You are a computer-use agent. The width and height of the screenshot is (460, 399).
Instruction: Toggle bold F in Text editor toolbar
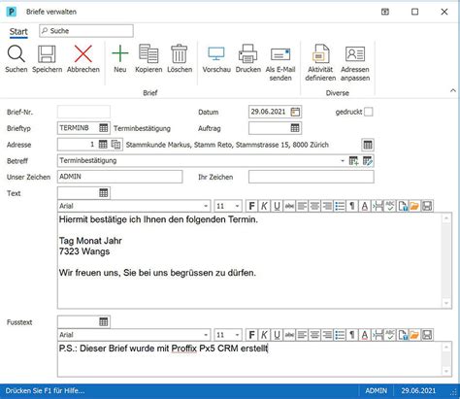pos(251,206)
